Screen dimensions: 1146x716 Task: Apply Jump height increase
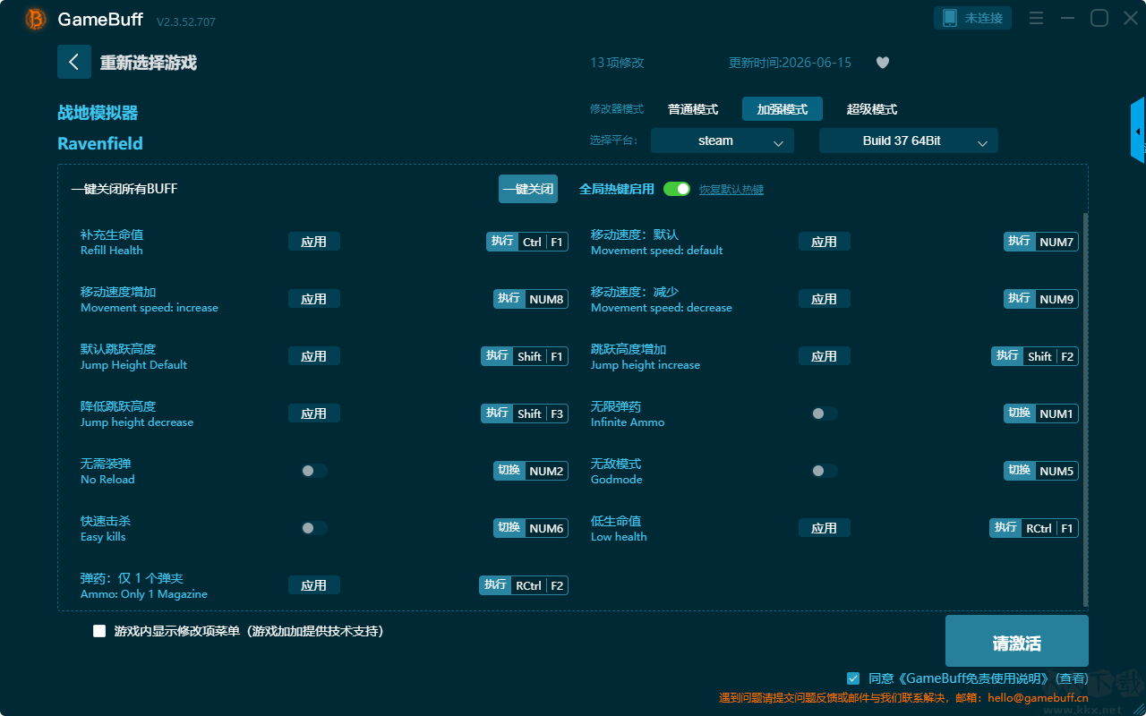point(824,356)
